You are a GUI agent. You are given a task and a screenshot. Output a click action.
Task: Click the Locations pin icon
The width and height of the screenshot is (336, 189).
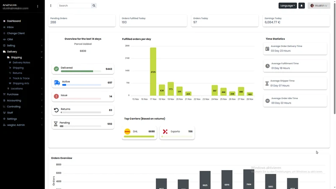click(8, 89)
